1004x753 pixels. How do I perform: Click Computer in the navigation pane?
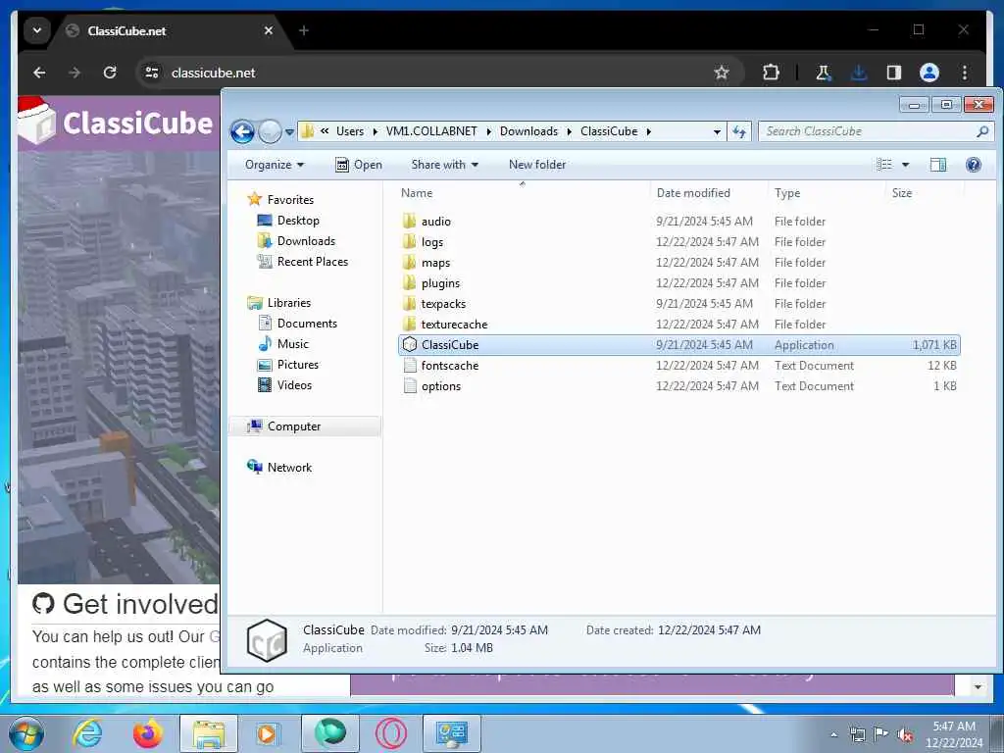283,427
